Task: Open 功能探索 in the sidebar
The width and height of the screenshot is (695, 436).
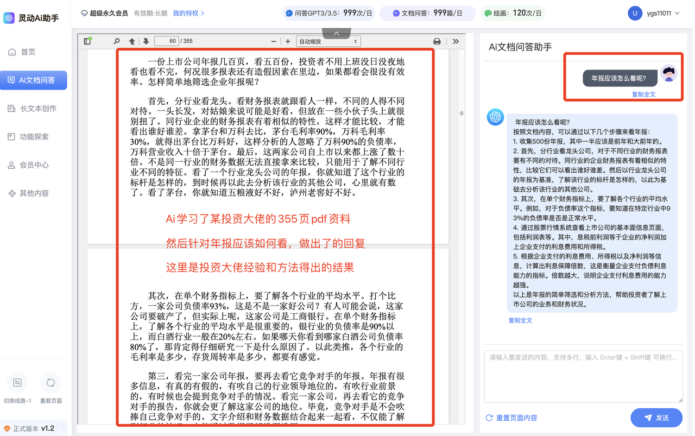Action: point(34,137)
